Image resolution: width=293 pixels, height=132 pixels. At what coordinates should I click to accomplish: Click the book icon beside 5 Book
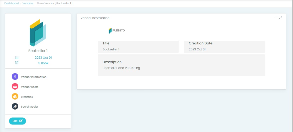point(17,63)
